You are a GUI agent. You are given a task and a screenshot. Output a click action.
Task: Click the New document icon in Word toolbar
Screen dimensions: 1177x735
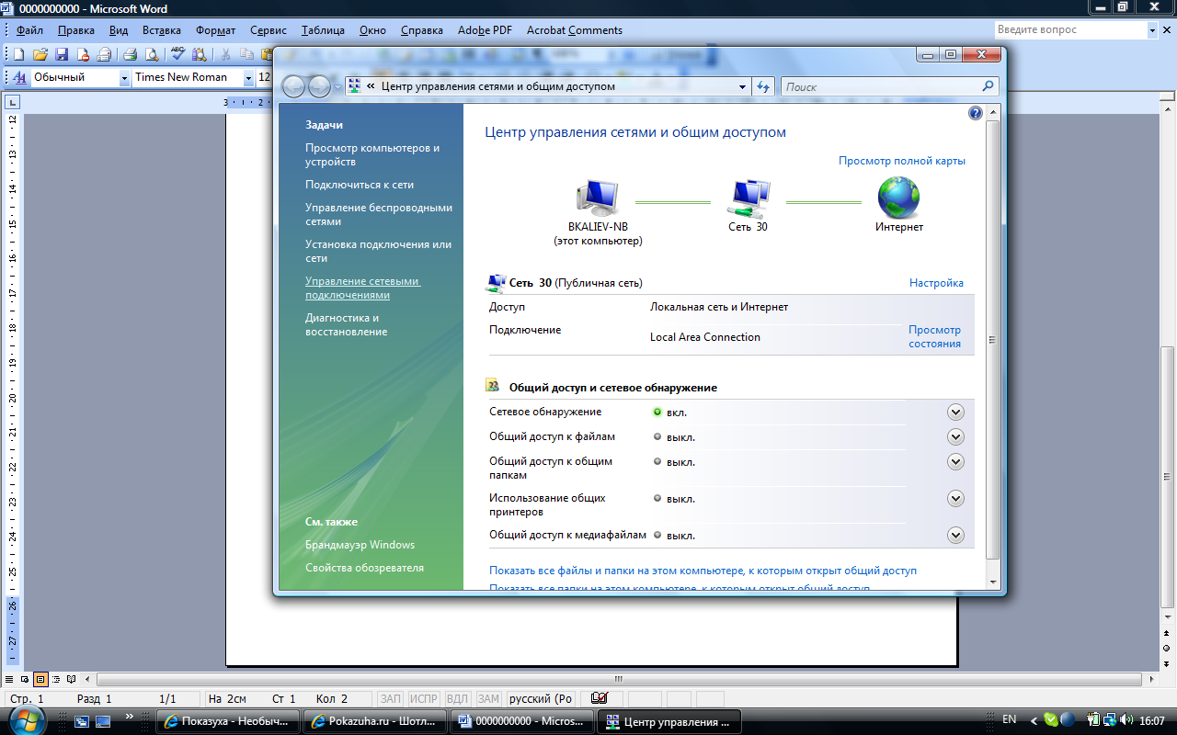point(18,54)
